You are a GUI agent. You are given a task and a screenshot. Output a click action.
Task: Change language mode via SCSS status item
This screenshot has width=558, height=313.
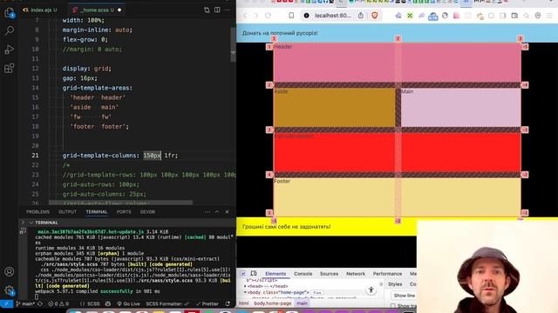[93, 304]
